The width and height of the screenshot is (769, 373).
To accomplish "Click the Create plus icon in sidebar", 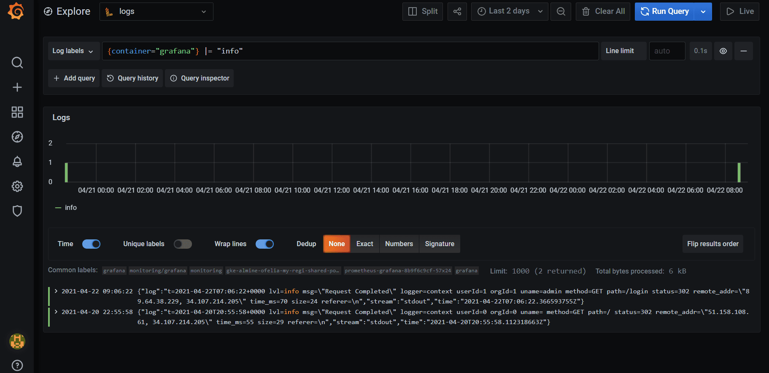I will click(x=17, y=87).
